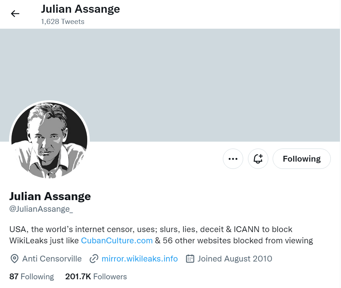Click the @JulianAssange_ handle
The height and width of the screenshot is (288, 341).
41,209
